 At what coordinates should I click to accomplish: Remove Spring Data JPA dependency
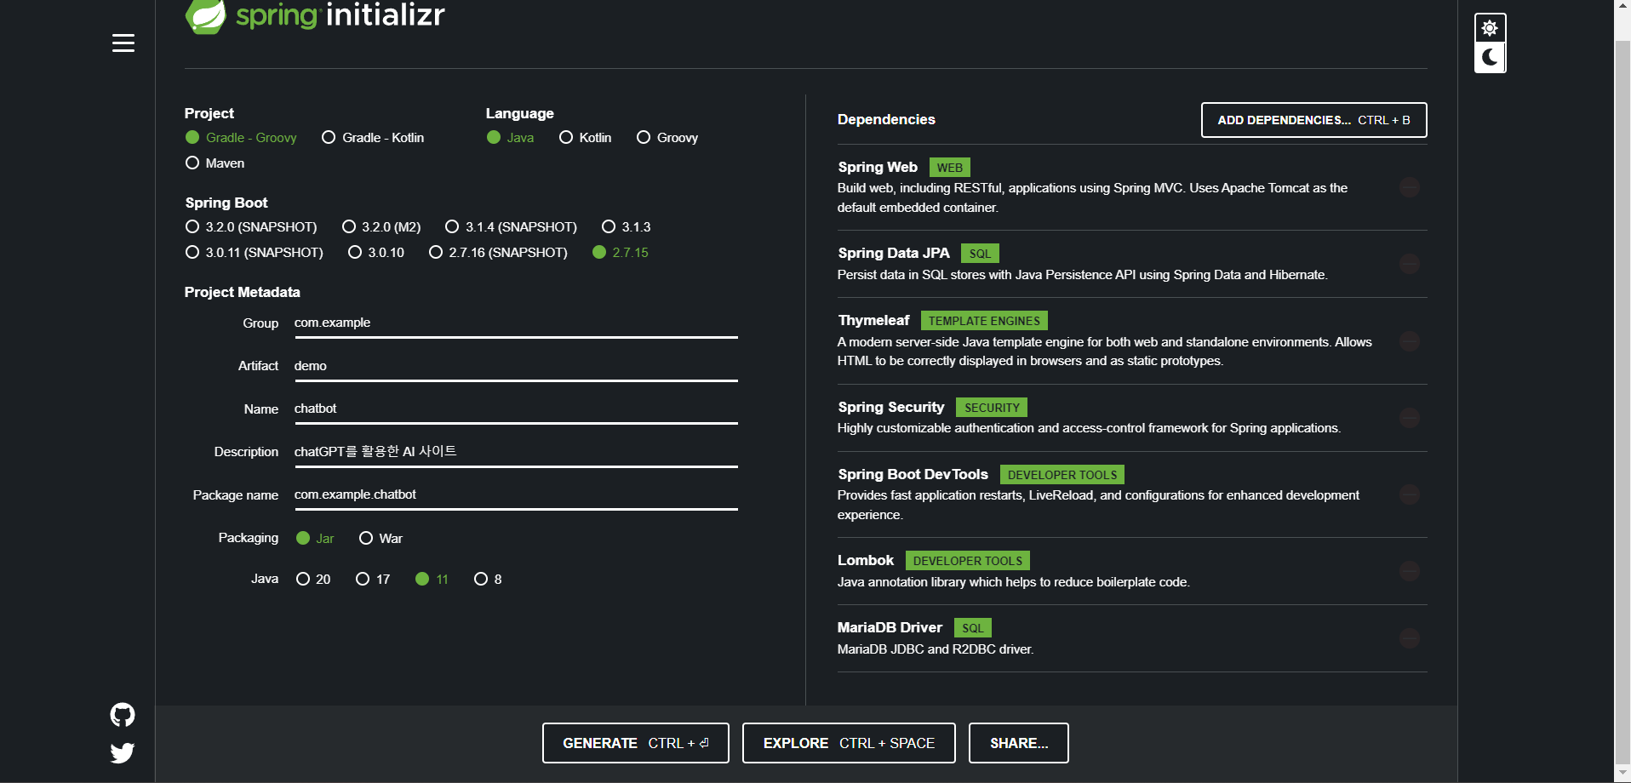coord(1410,264)
